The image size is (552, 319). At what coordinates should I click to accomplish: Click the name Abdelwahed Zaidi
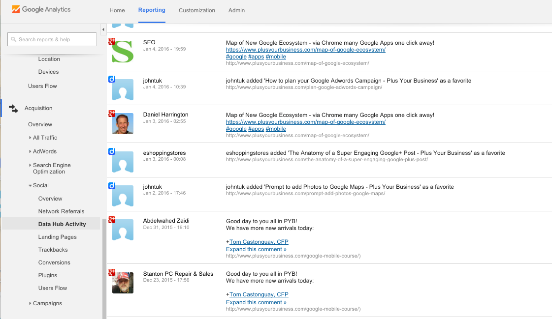[166, 221]
